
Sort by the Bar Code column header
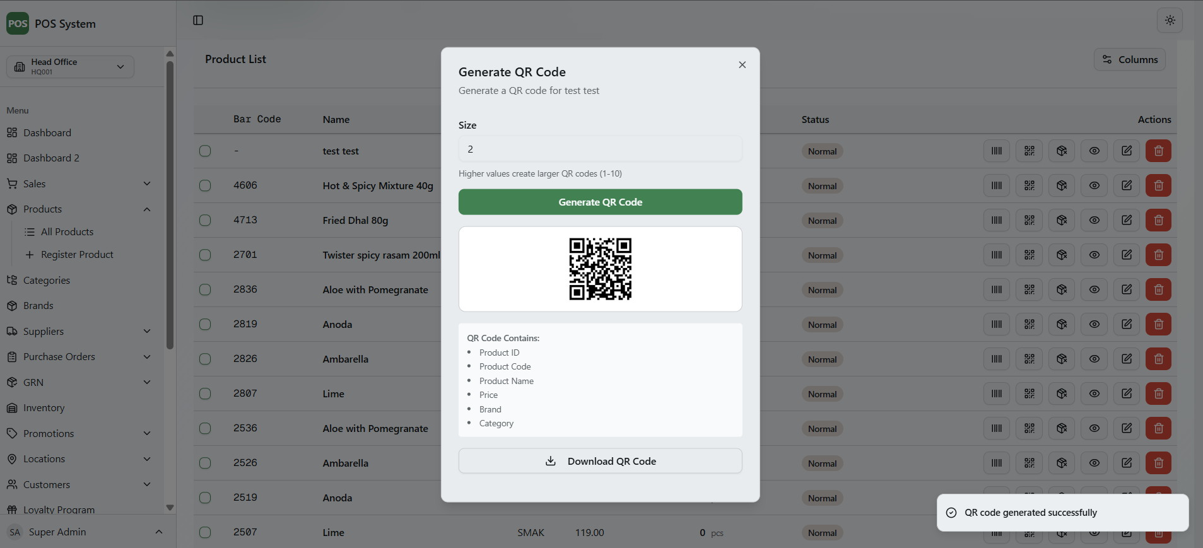tap(257, 119)
